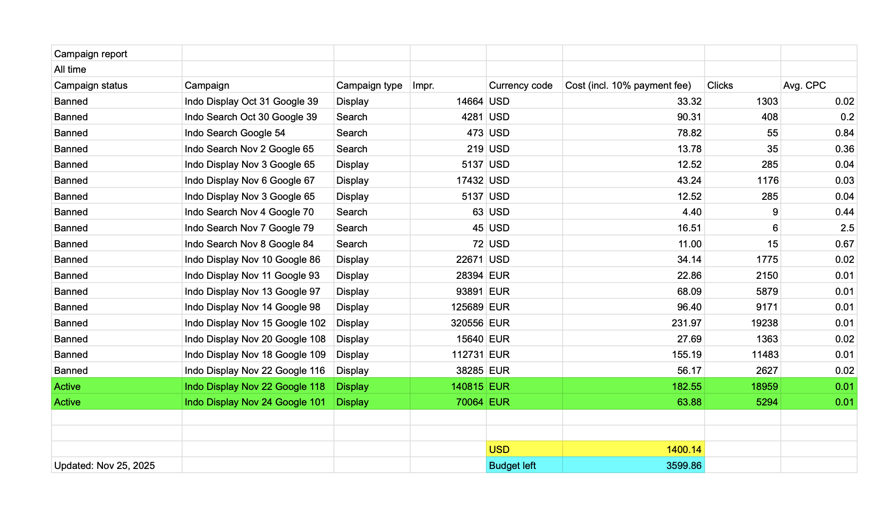Click active 'Indo Display Nov 24 Google 101' cell
This screenshot has width=896, height=516.
pyautogui.click(x=258, y=402)
